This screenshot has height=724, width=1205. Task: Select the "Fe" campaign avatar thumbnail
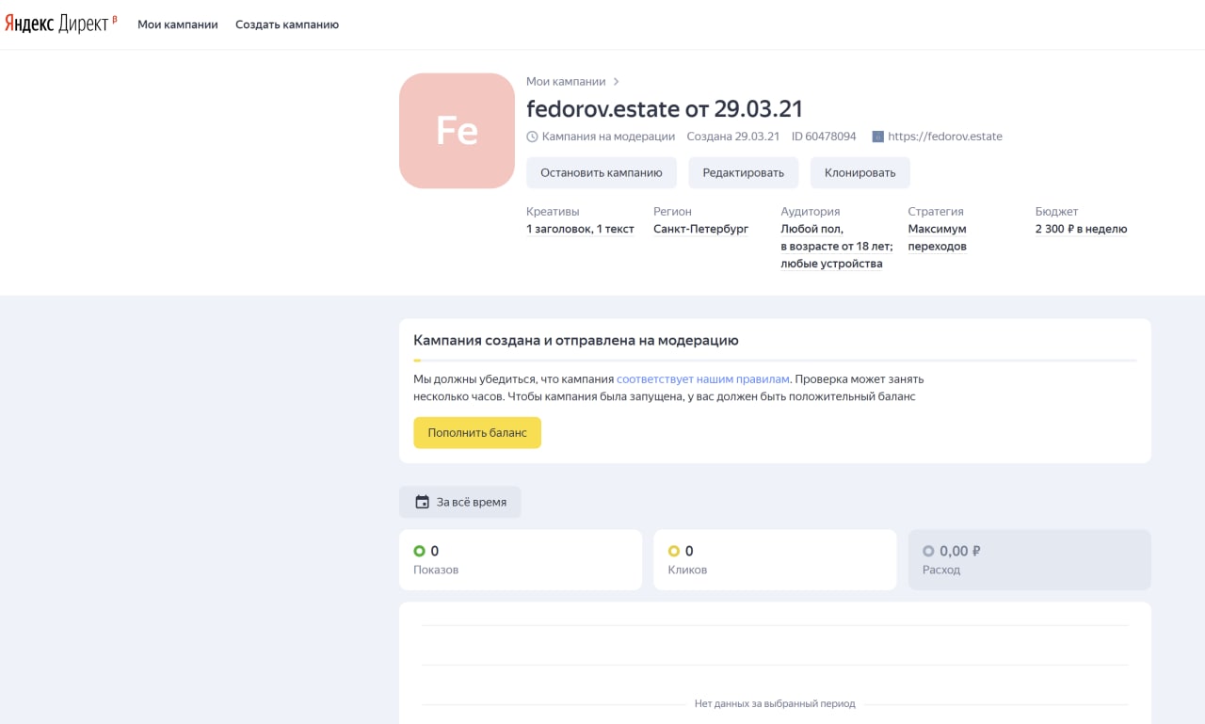tap(457, 131)
